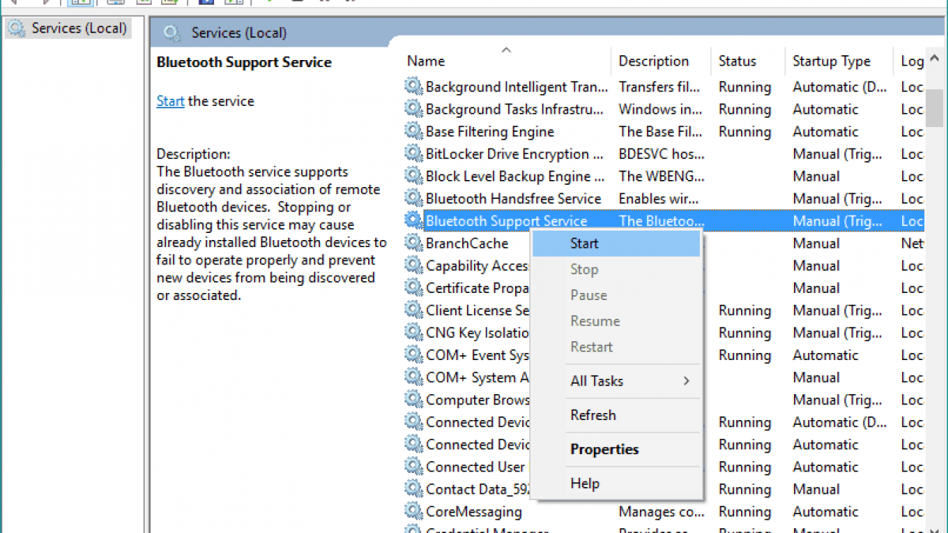
Task: Expand the All Tasks submenu
Action: tap(616, 381)
